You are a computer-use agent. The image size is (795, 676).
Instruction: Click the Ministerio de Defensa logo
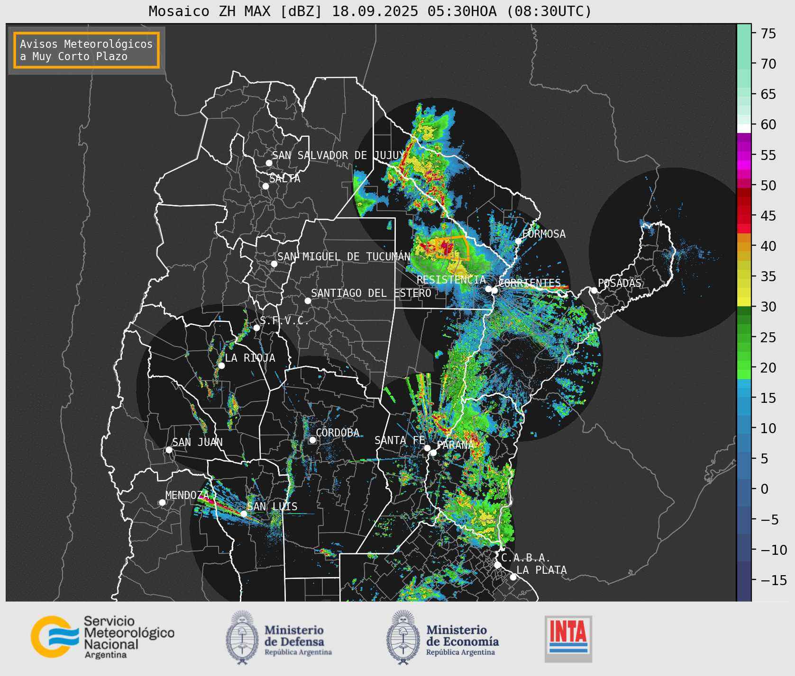coord(279,638)
